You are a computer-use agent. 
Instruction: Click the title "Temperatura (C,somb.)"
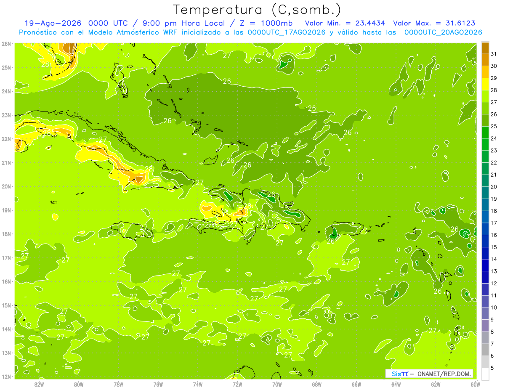(x=257, y=9)
